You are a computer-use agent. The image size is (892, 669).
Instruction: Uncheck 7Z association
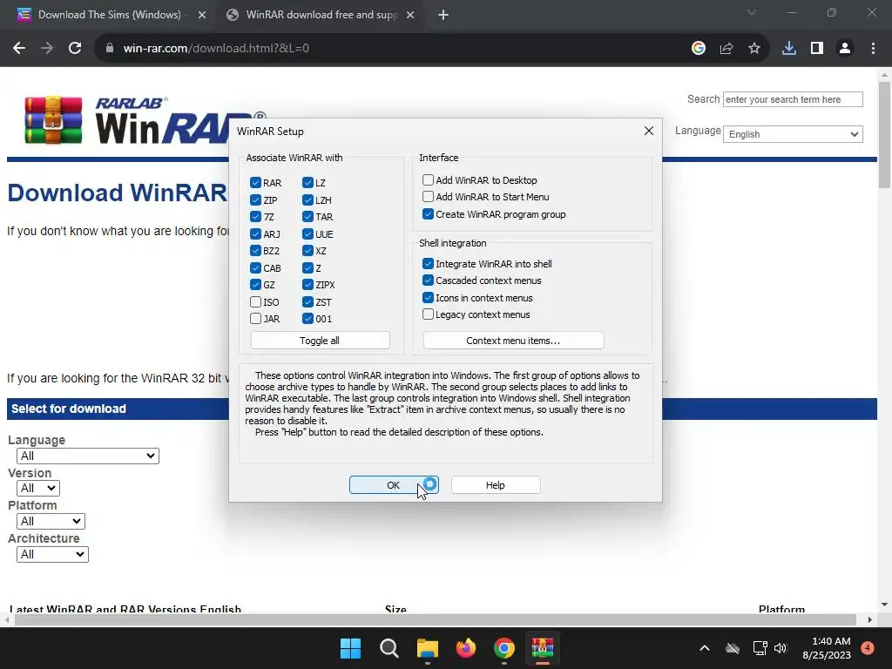[x=255, y=217]
